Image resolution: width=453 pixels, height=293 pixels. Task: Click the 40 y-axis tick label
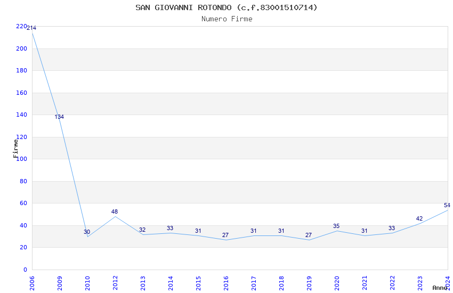(x=23, y=225)
